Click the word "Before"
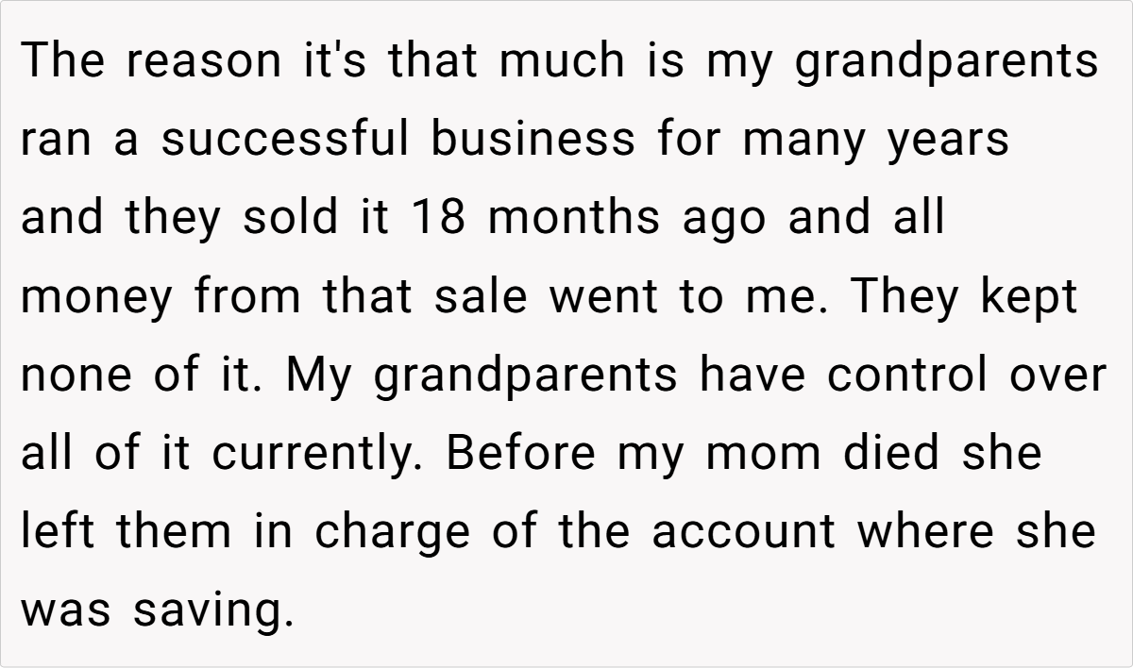The image size is (1133, 668). (521, 454)
